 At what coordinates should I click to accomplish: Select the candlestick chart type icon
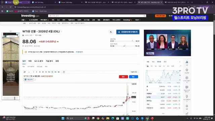25,72
